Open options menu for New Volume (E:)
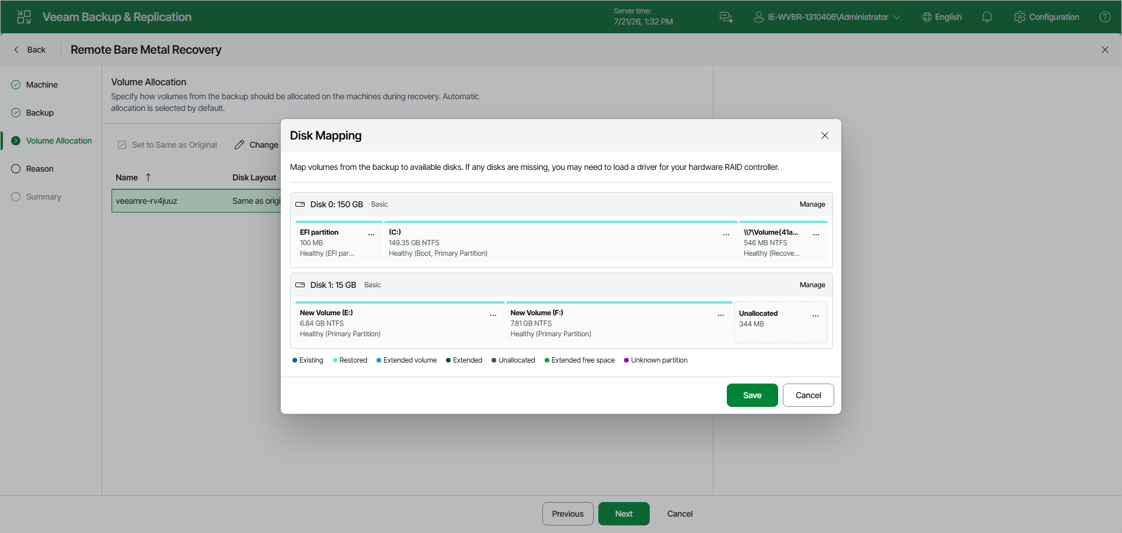The width and height of the screenshot is (1122, 533). tap(493, 315)
